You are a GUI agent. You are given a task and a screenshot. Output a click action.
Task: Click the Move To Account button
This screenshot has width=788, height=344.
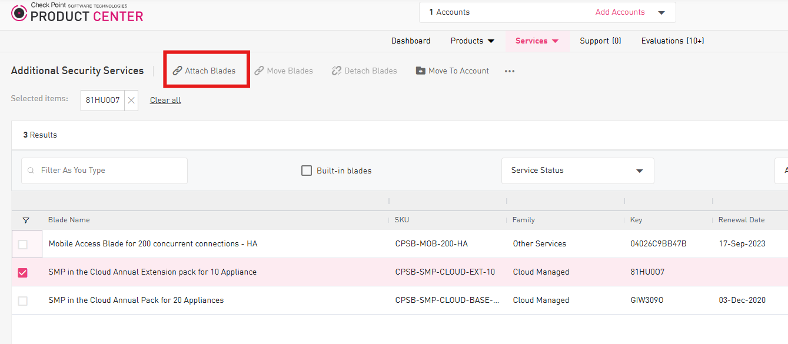pyautogui.click(x=453, y=71)
